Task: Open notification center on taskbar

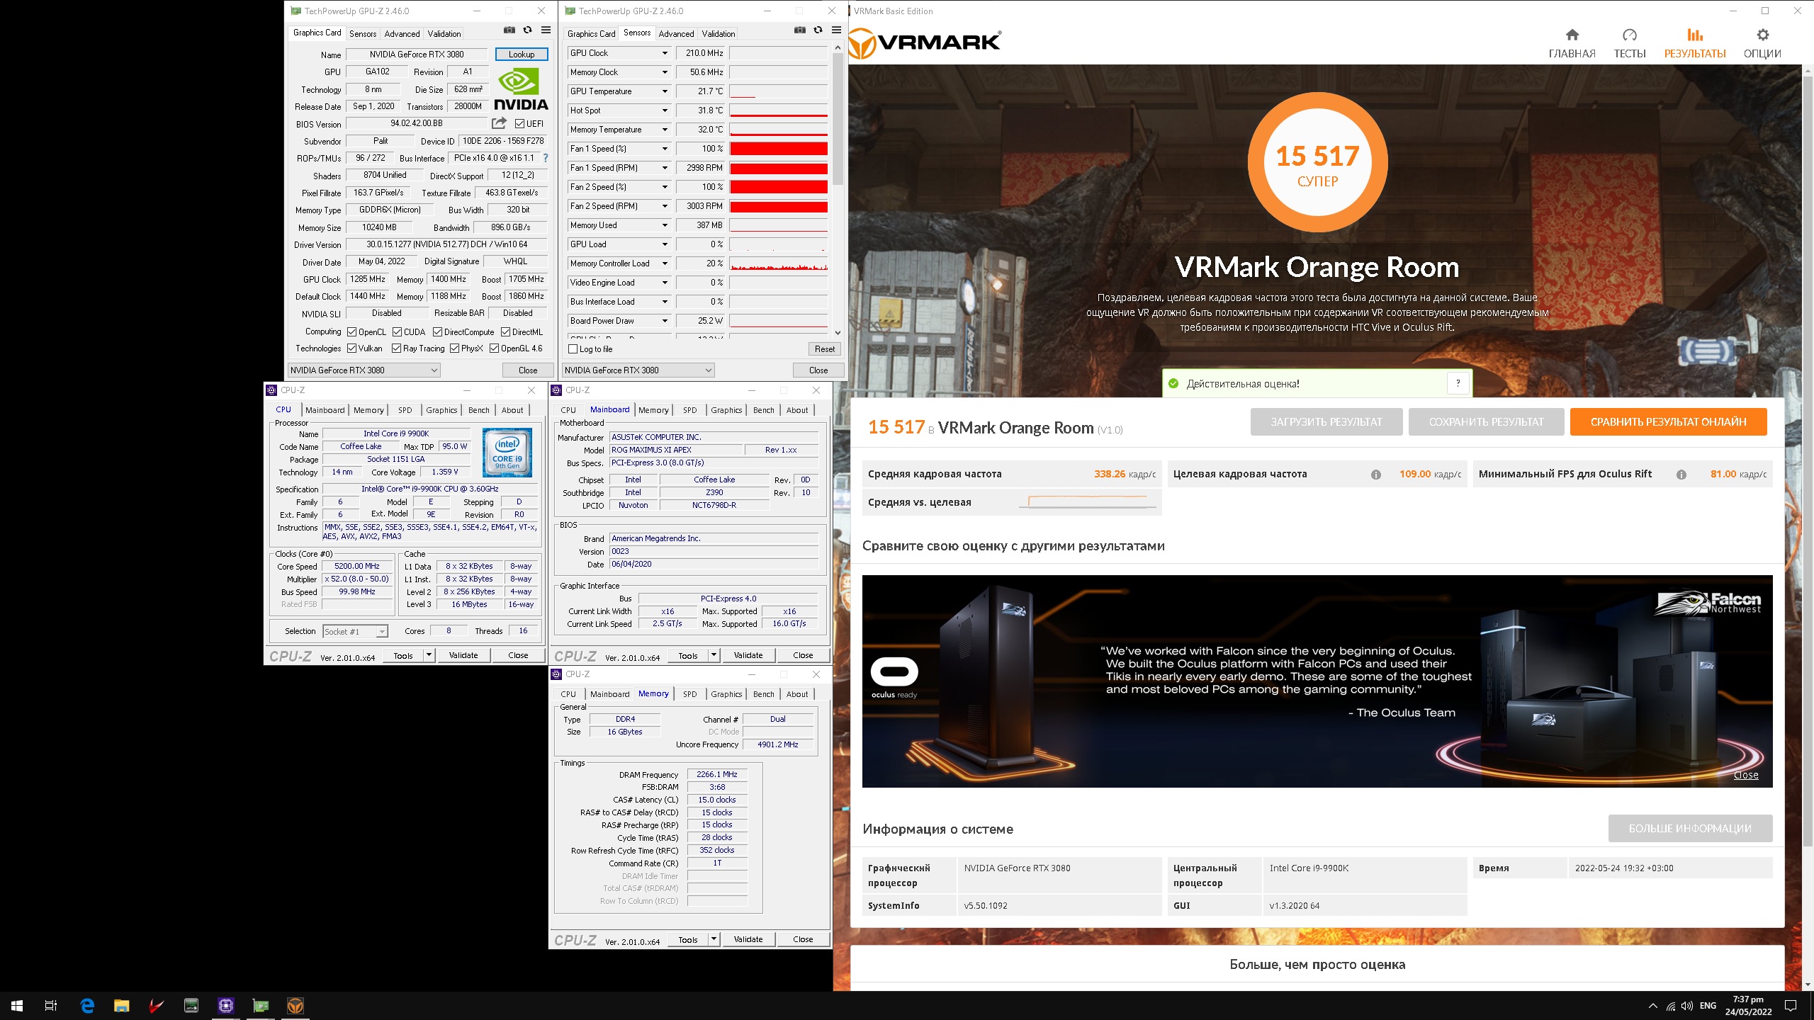Action: click(x=1791, y=1005)
